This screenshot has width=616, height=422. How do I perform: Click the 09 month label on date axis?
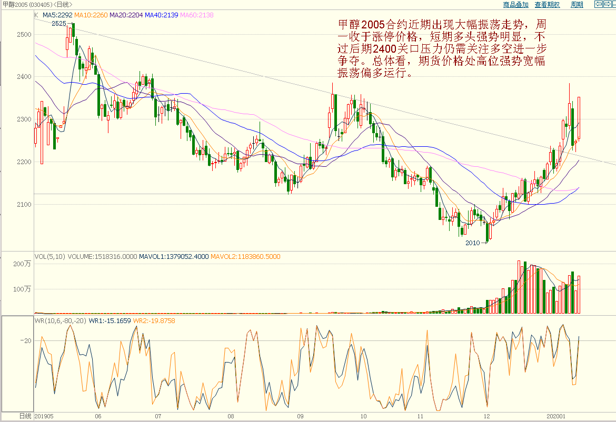[x=300, y=416]
